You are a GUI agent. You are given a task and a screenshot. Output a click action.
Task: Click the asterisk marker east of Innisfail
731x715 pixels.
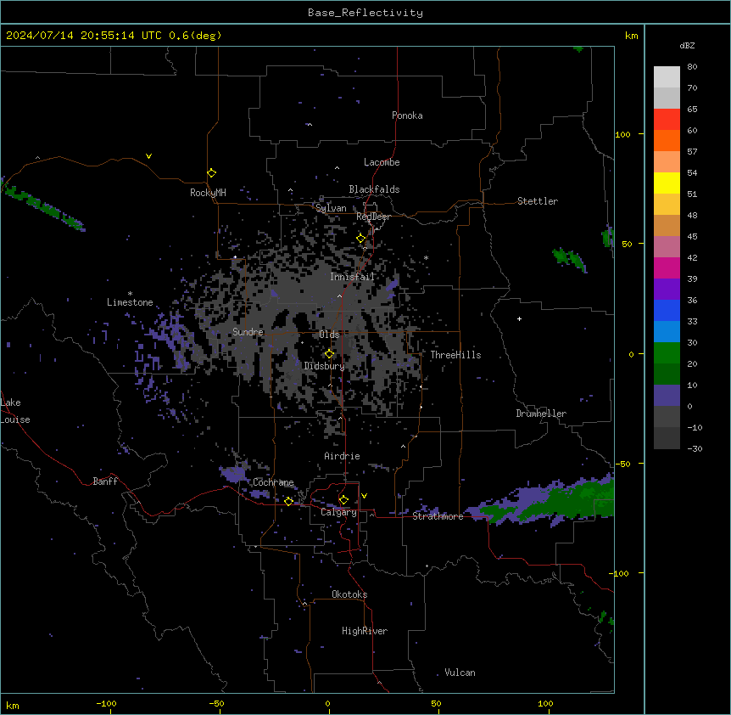426,257
